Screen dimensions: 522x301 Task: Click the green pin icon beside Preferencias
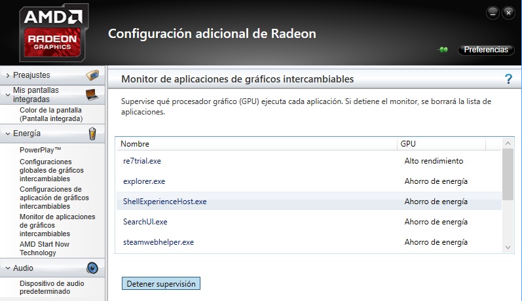tap(443, 50)
